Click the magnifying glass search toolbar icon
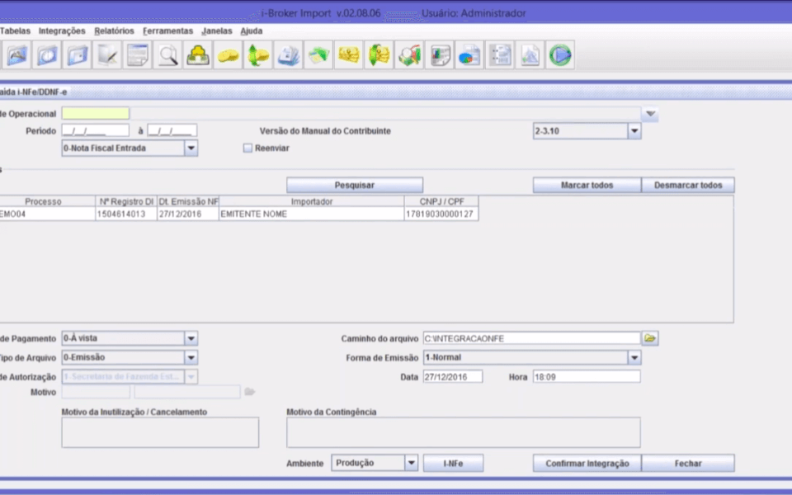 (x=167, y=54)
